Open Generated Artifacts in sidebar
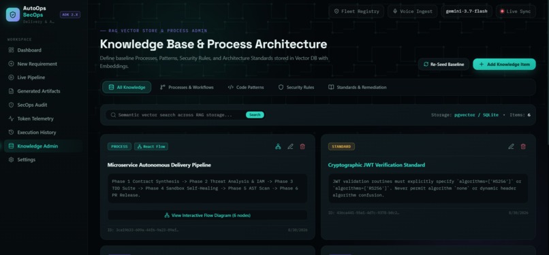Viewport: 549px width, 255px height. tap(43, 91)
